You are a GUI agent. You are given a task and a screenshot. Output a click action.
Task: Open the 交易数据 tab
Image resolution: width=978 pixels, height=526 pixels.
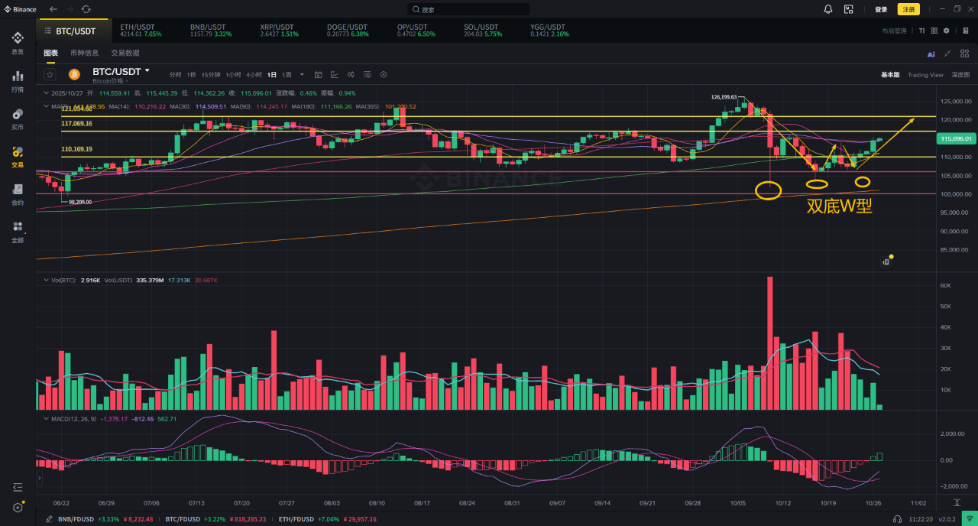tap(125, 53)
